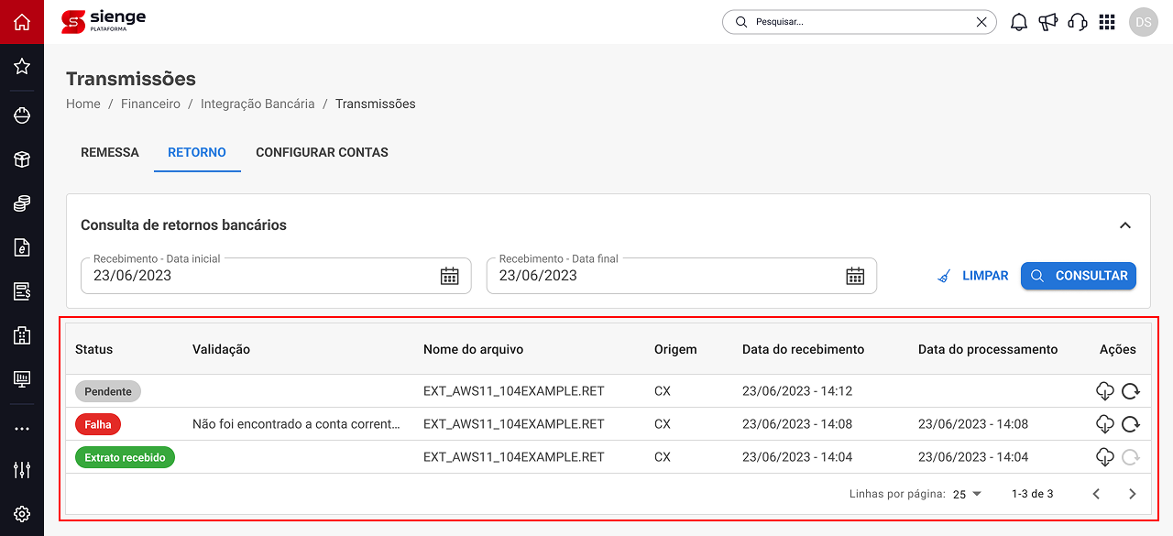
Task: Open the electronic document icon in sidebar
Action: [22, 247]
